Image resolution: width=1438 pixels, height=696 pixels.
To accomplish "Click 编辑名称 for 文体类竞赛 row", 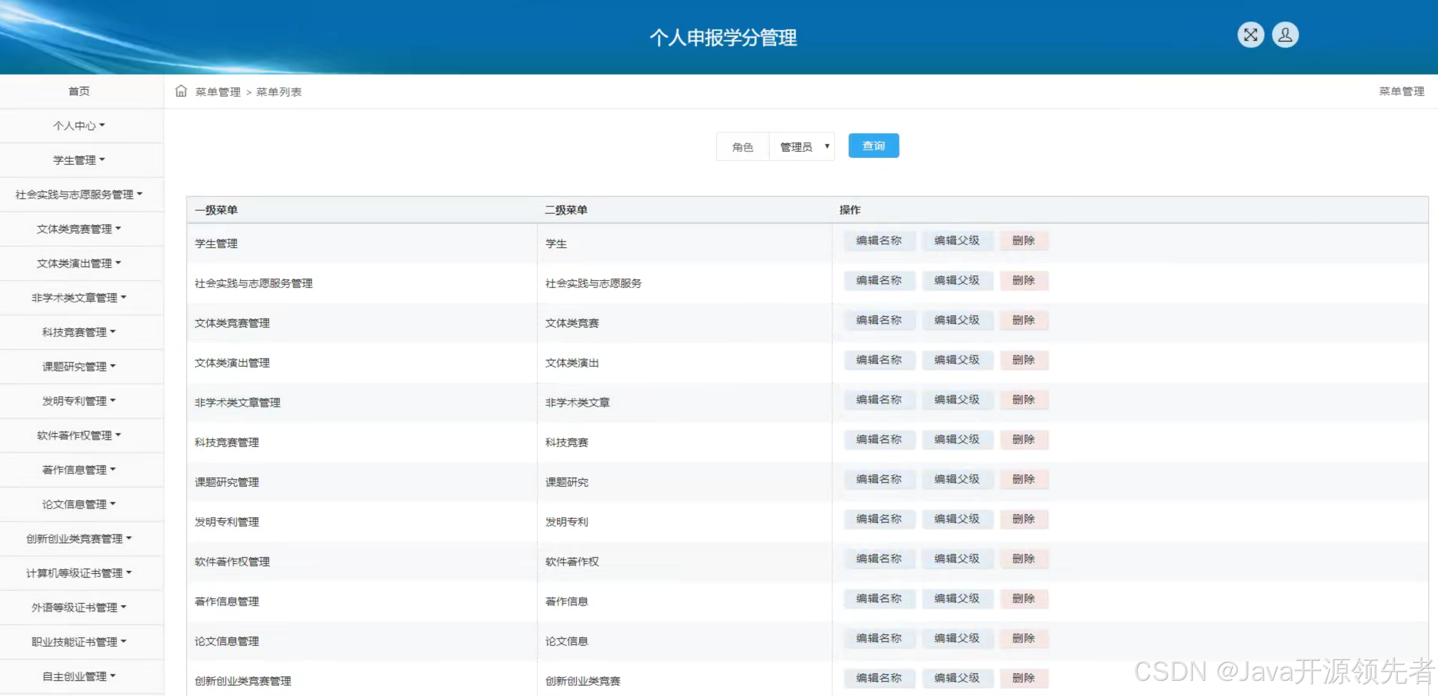I will pyautogui.click(x=879, y=320).
